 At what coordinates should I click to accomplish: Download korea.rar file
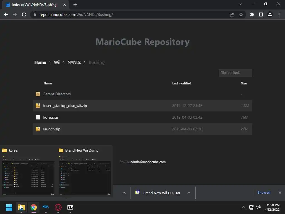(51, 117)
